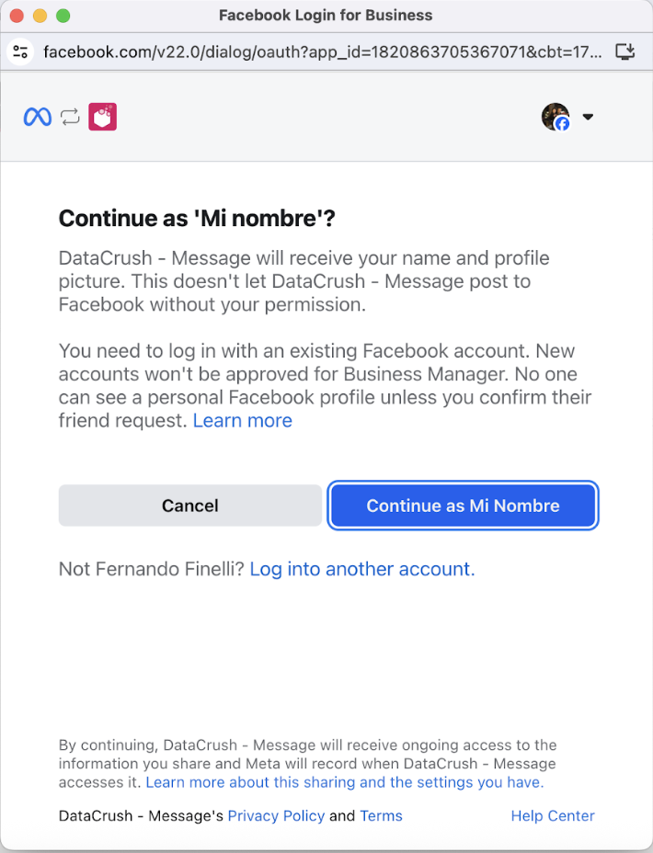The image size is (653, 853).
Task: Minimize the window with yellow button
Action: [x=40, y=16]
